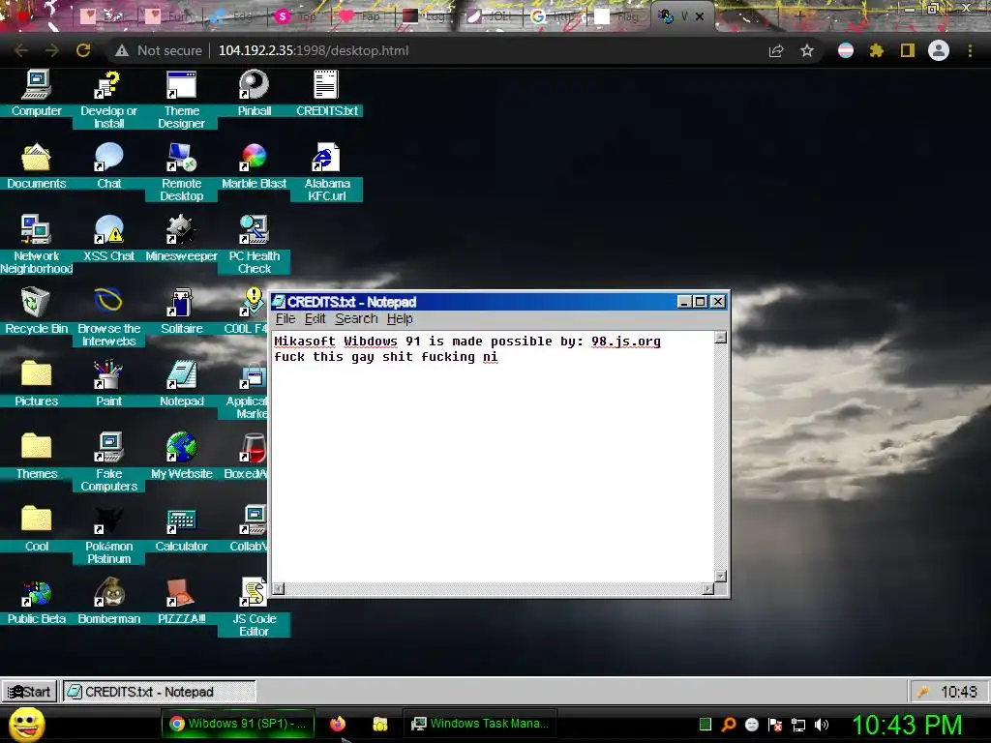
Task: Click Notepad vertical scrollbar up arrow
Action: (720, 338)
